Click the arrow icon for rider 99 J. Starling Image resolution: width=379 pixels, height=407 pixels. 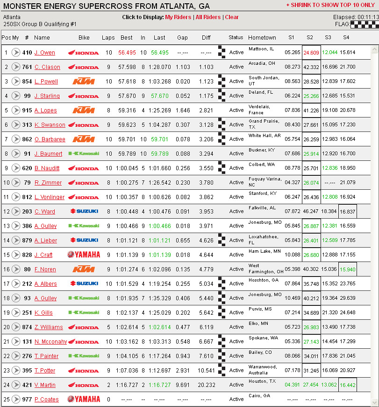click(16, 96)
